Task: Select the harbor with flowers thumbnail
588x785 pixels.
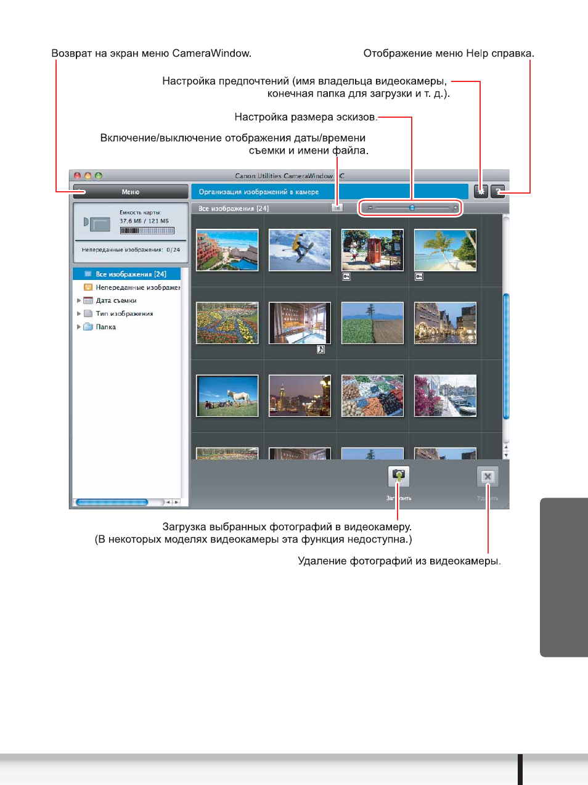Action: [x=446, y=395]
